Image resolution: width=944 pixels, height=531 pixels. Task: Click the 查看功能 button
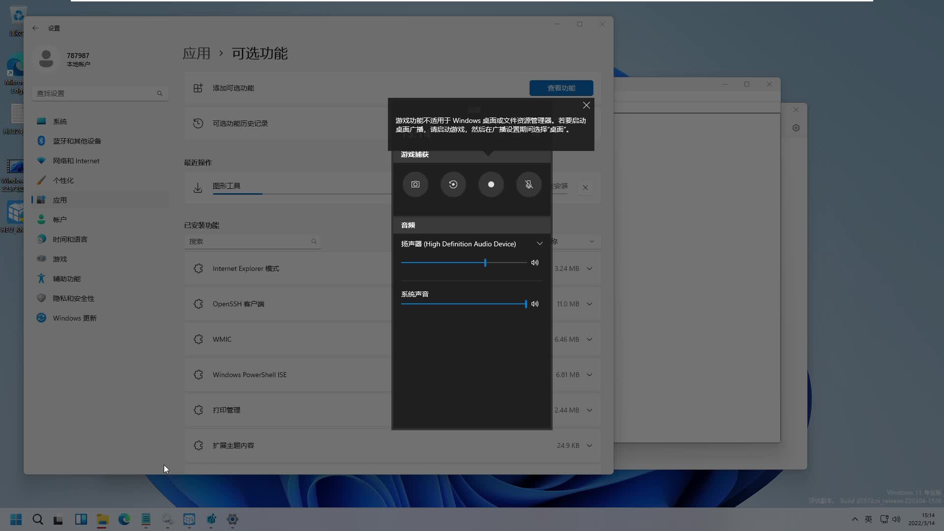click(561, 88)
